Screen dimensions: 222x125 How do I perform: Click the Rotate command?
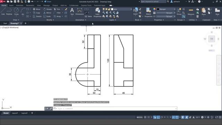coord(48,9)
